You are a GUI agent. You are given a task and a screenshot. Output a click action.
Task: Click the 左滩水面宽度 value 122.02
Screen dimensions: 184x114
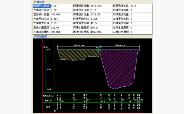pyautogui.click(x=55, y=28)
